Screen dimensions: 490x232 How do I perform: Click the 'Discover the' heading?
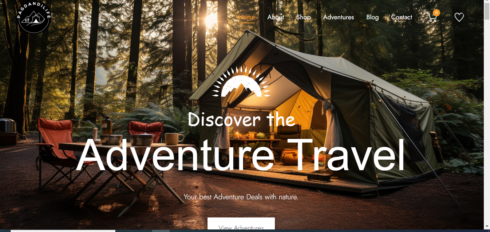[241, 119]
